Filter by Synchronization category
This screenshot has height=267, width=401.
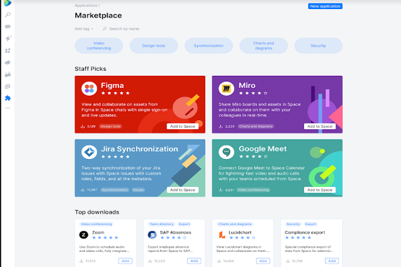coord(208,46)
